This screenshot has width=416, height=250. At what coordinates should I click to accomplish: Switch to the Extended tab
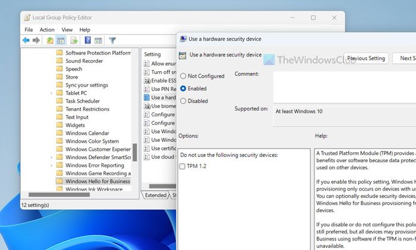tap(156, 195)
